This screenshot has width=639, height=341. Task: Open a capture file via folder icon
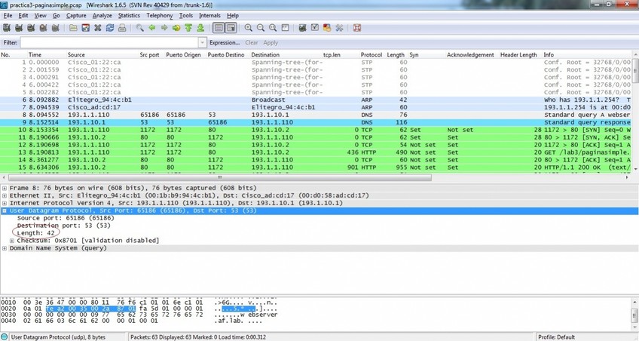tap(73, 28)
